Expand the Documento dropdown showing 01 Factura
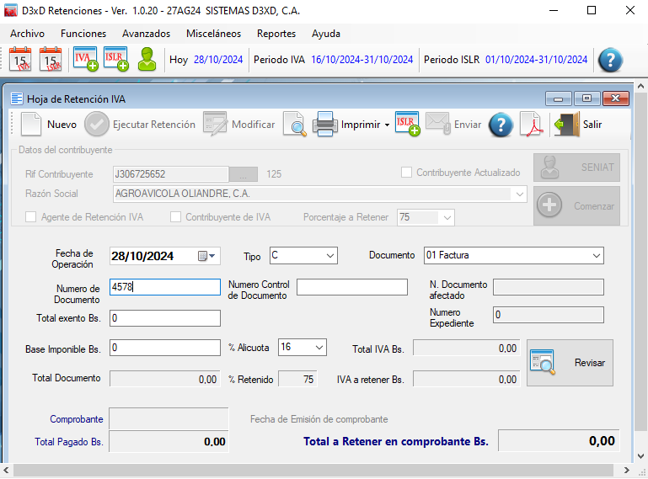This screenshot has height=479, width=648. click(x=596, y=255)
